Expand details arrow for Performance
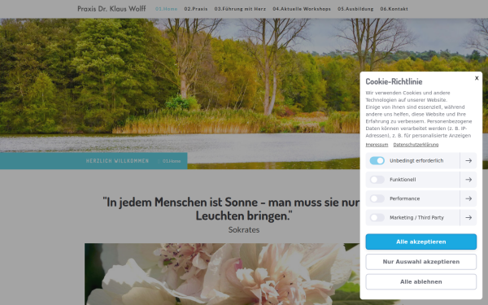Screen dimensions: 488x305 (x=468, y=198)
